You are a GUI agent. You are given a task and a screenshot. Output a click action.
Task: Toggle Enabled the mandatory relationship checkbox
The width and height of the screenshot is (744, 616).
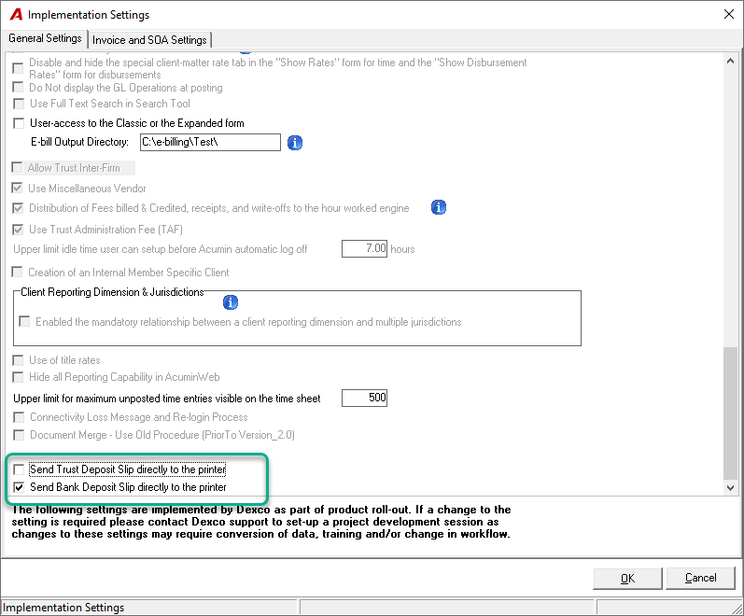[x=24, y=322]
